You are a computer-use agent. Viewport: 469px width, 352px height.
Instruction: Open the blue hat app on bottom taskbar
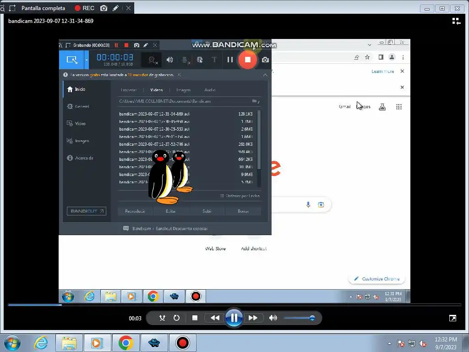(154, 343)
